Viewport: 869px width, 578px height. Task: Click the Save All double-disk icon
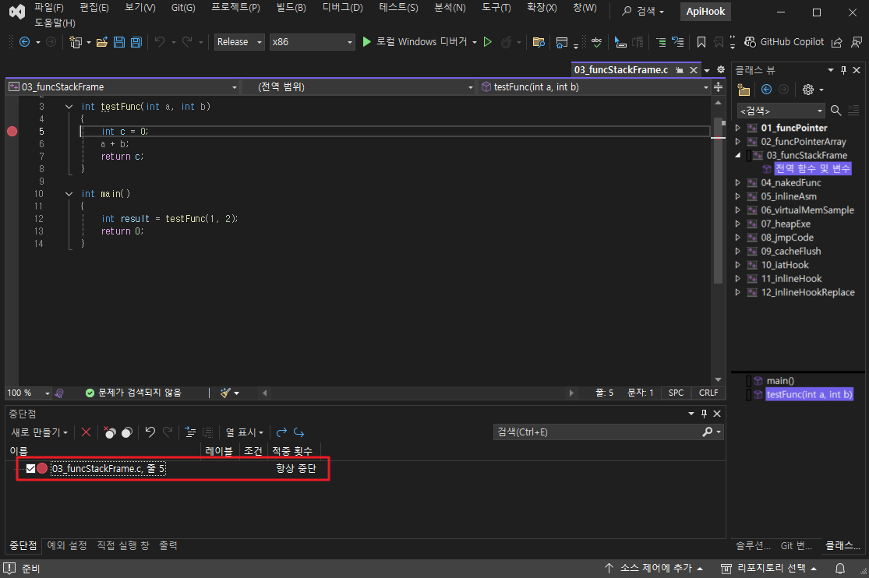click(x=136, y=42)
